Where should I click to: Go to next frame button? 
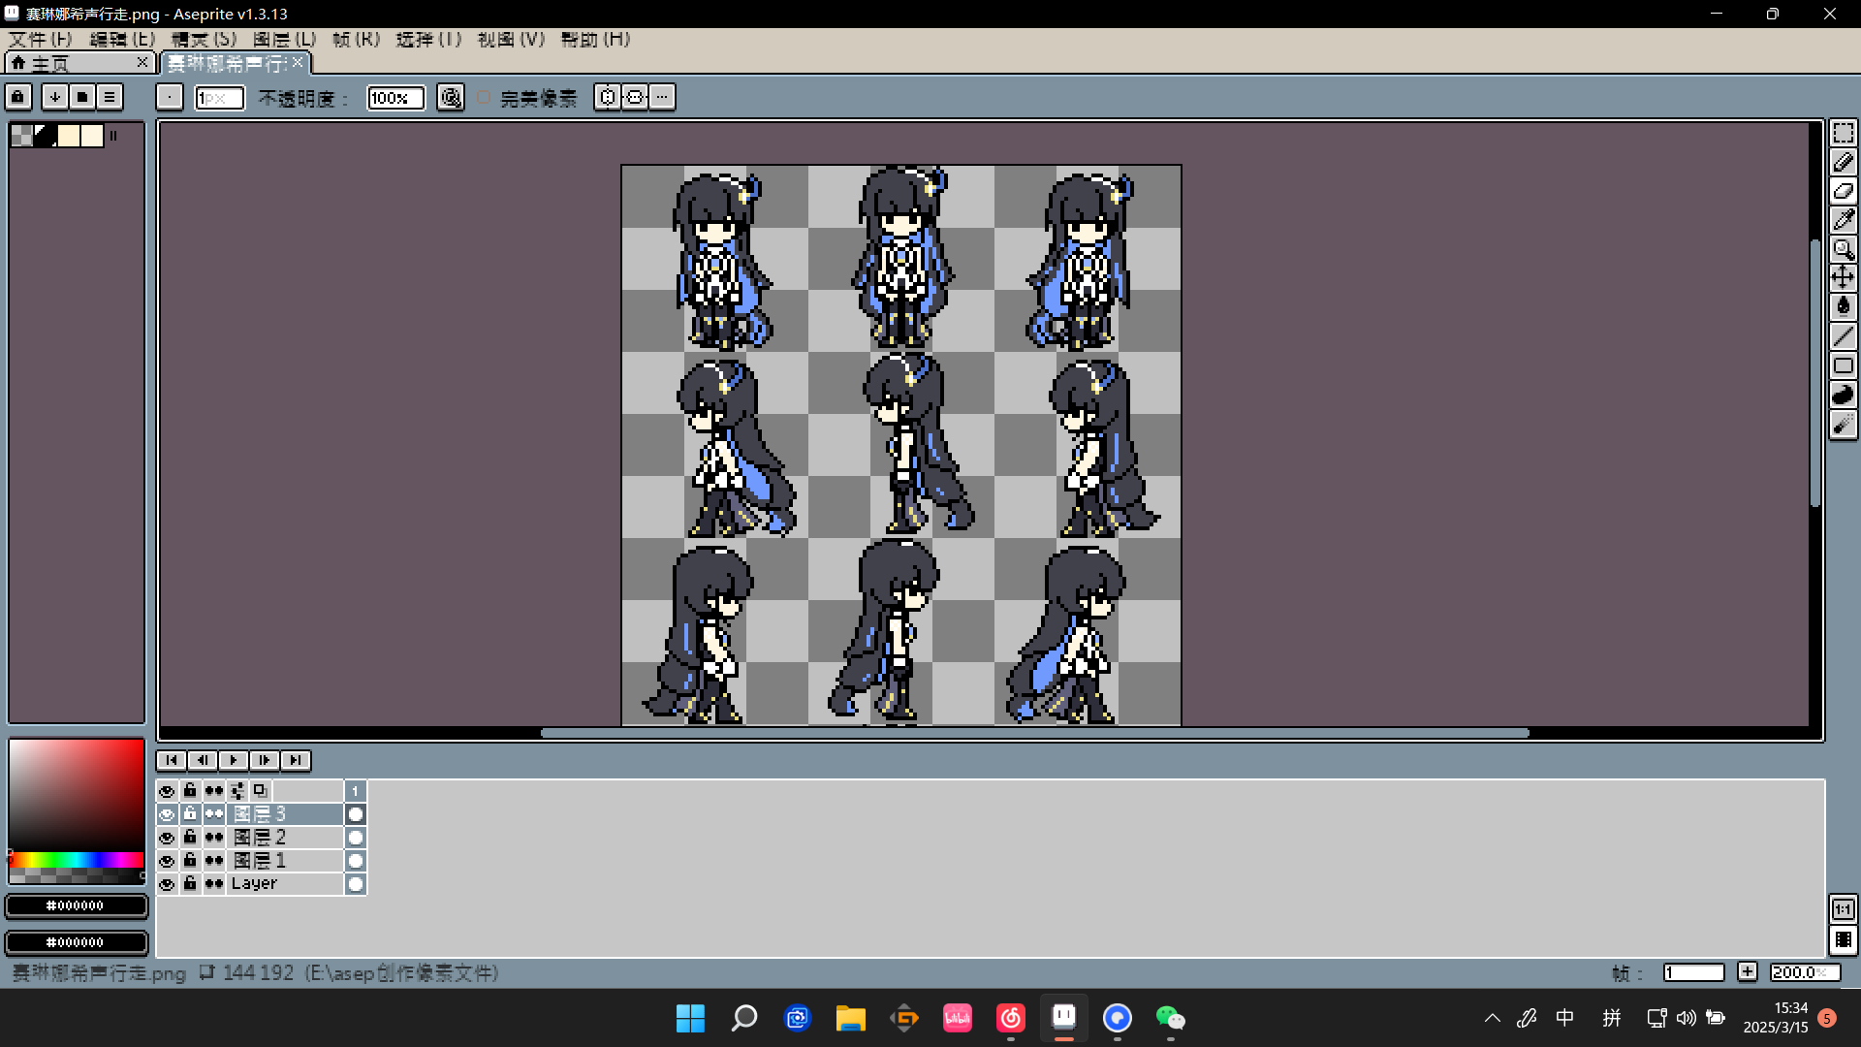(x=265, y=761)
